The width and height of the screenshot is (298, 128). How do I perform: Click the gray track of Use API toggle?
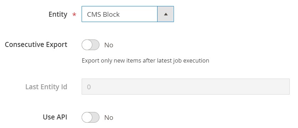tap(96, 117)
